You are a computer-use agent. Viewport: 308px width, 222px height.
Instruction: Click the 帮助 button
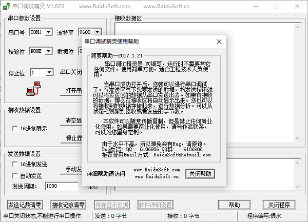[234, 205]
